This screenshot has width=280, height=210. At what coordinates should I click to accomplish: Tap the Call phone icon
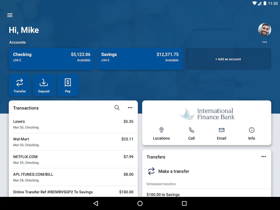coord(191,130)
